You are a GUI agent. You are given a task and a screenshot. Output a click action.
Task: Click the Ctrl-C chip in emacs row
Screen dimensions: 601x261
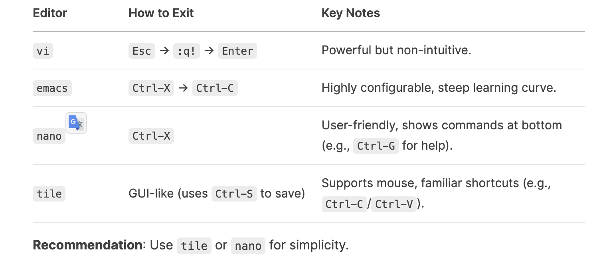coord(215,88)
